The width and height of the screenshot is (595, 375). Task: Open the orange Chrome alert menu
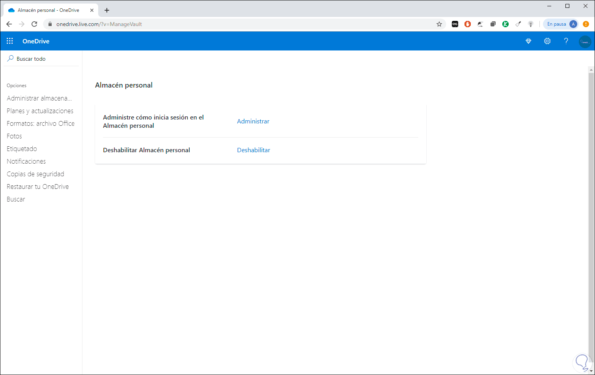586,24
